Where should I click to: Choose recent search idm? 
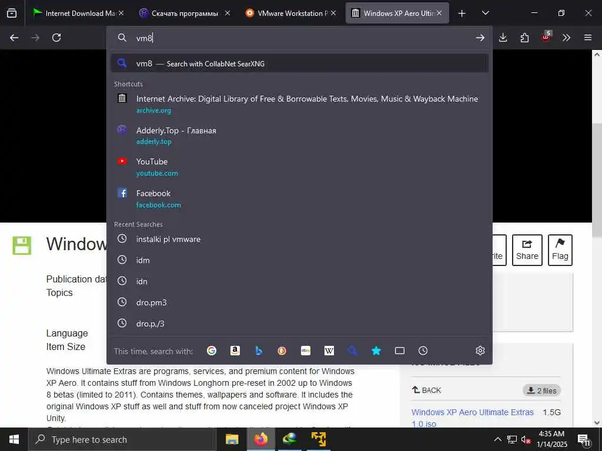(299, 260)
